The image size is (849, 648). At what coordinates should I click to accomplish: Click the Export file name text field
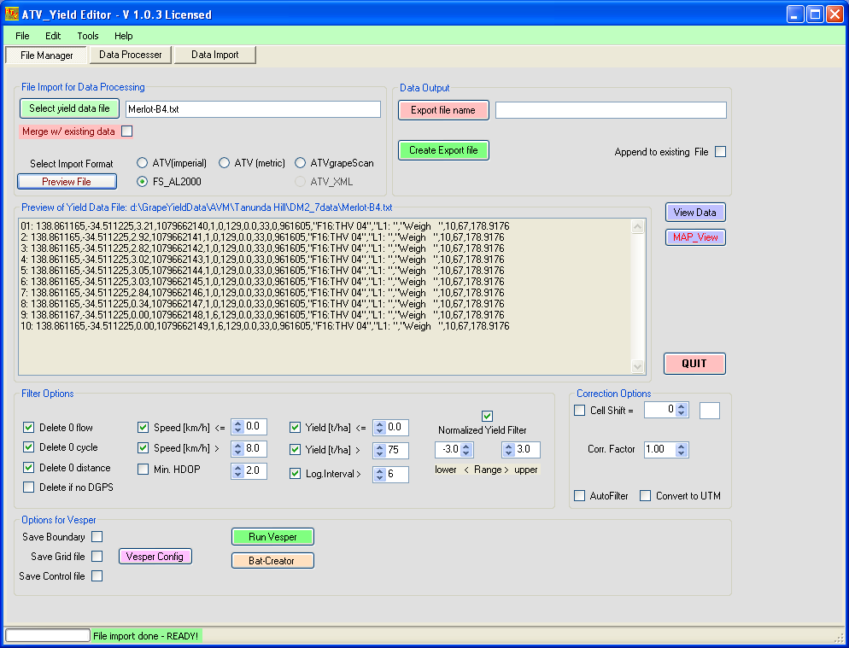(611, 110)
